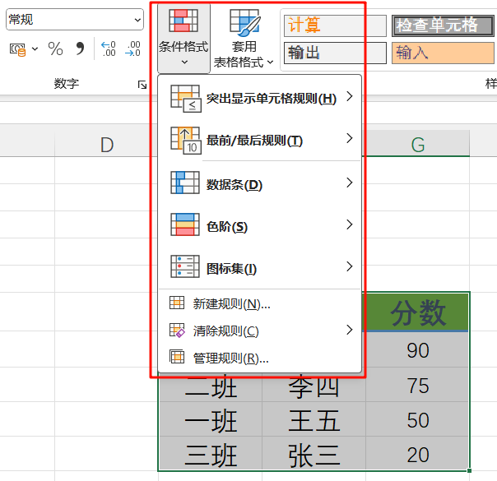Expand the 色阶 color scales submenu
The image size is (497, 481).
[x=259, y=225]
